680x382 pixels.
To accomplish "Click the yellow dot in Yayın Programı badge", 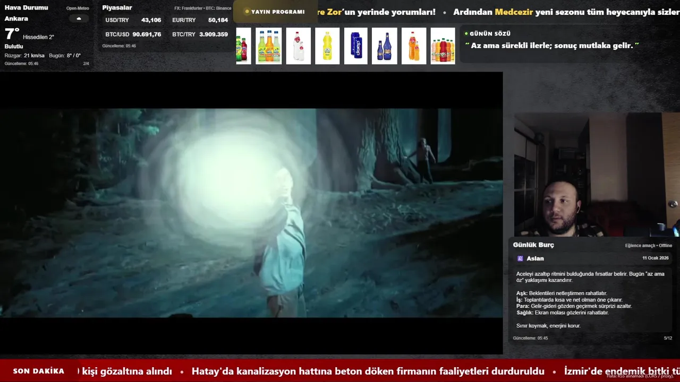I will pyautogui.click(x=247, y=12).
